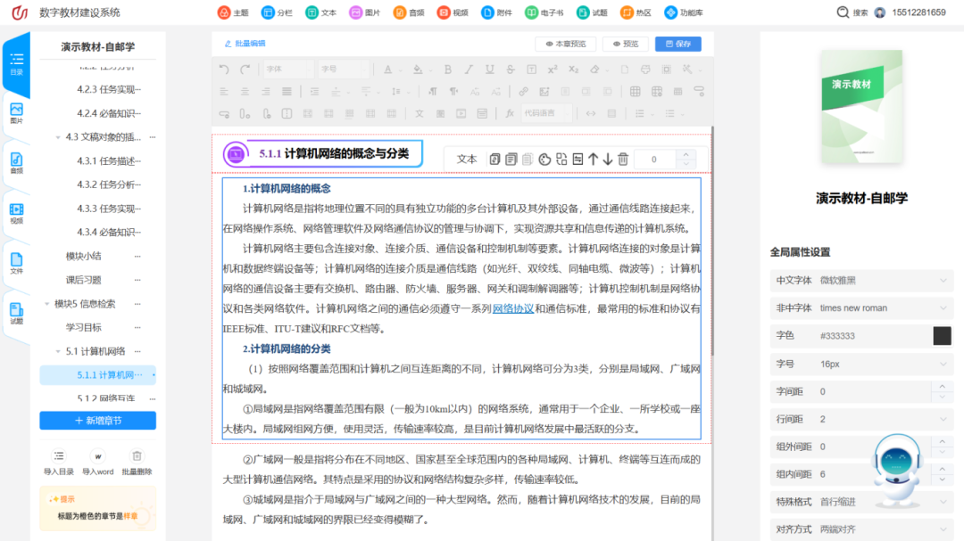The image size is (964, 541).
Task: Toggle superscript formatting in toolbar
Action: pos(552,70)
